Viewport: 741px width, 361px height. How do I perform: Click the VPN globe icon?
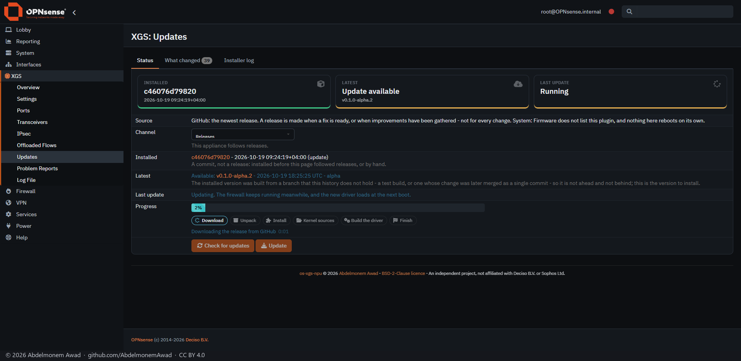(8, 203)
